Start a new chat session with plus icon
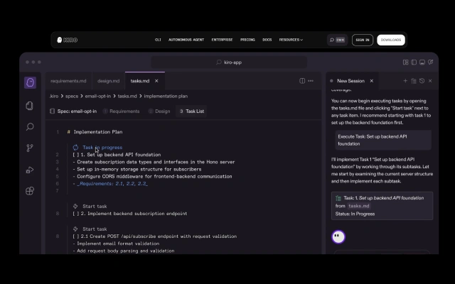455x284 pixels. pyautogui.click(x=405, y=81)
